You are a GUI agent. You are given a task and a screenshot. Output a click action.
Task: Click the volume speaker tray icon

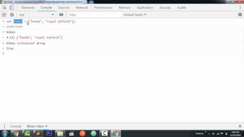pos(213,134)
